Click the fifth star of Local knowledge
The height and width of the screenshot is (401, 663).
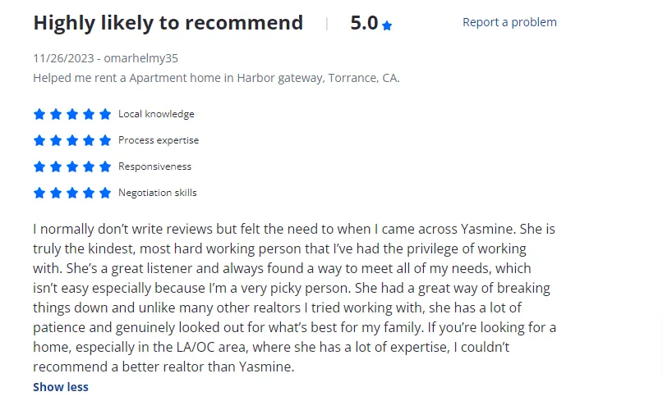(104, 114)
